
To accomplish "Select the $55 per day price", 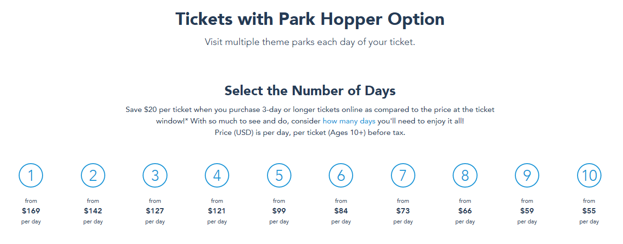I will pos(589,211).
